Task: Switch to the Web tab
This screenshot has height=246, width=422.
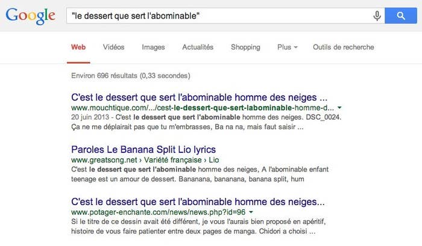Action: click(x=78, y=48)
